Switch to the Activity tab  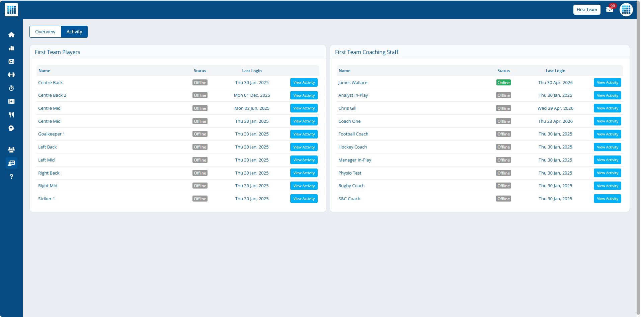(x=74, y=31)
